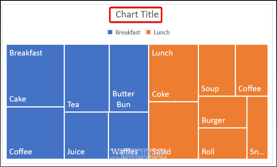Click the Salad treemap block
Image resolution: width=277 pixels, height=167 pixels.
click(173, 130)
